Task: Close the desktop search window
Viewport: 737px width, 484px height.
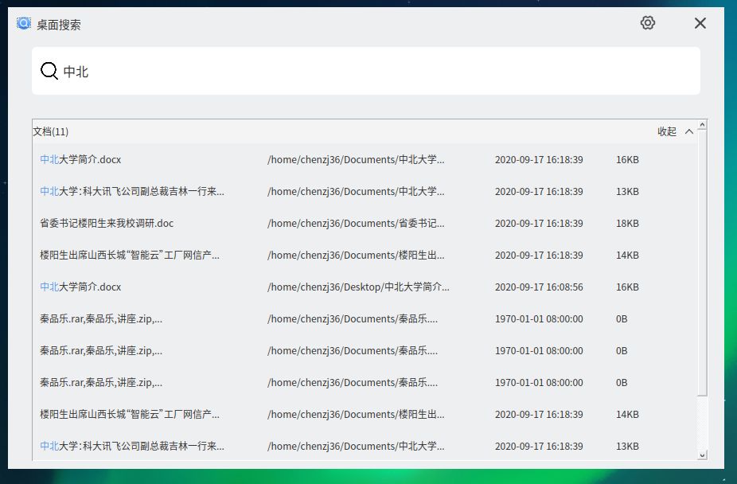Action: point(700,23)
